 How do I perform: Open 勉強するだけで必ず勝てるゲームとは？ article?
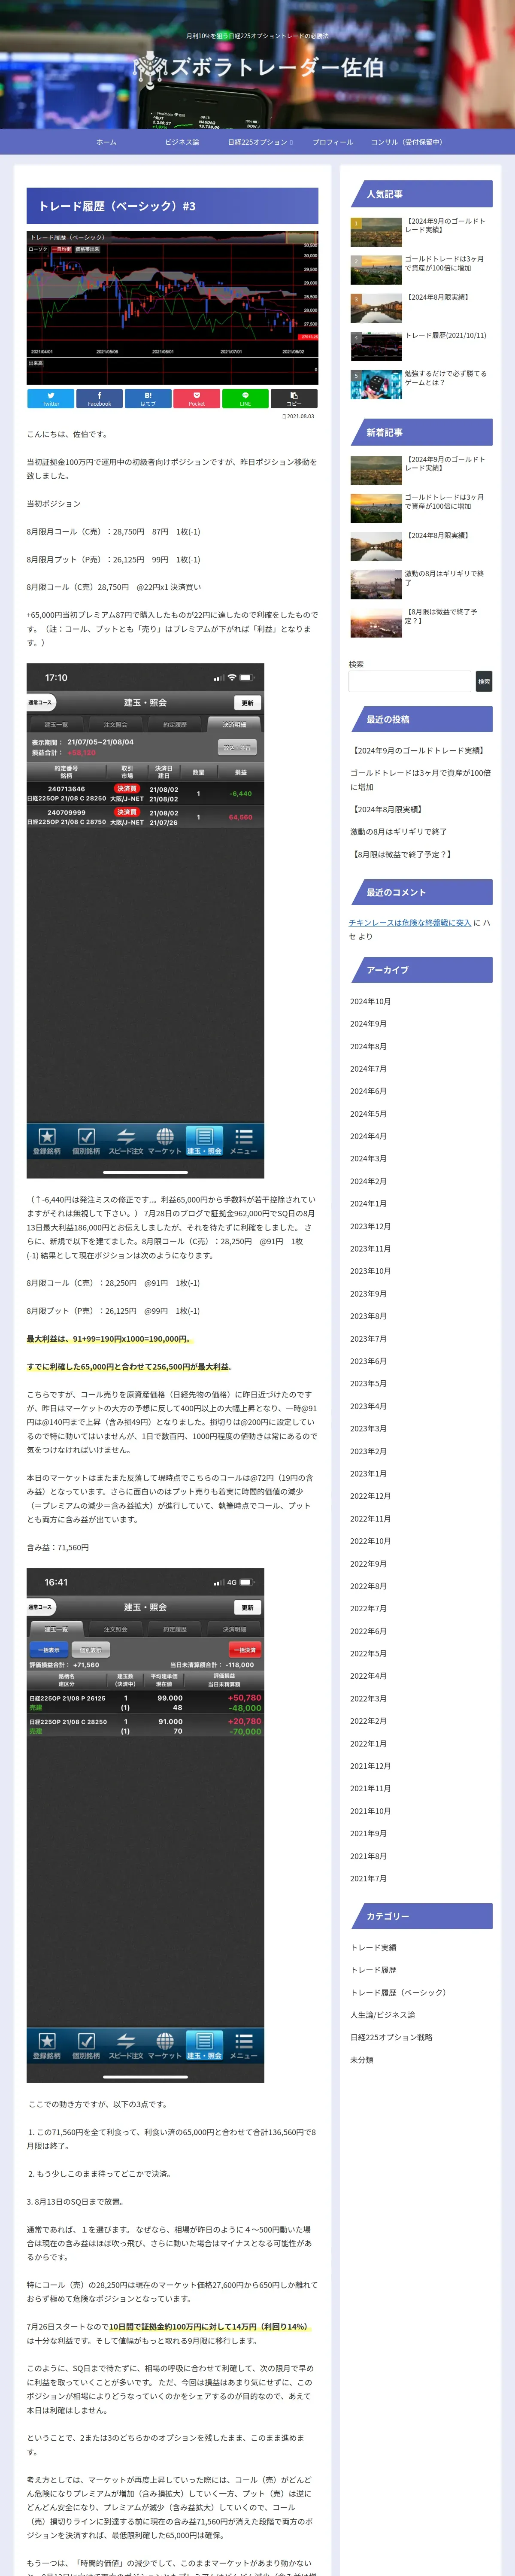coord(446,378)
